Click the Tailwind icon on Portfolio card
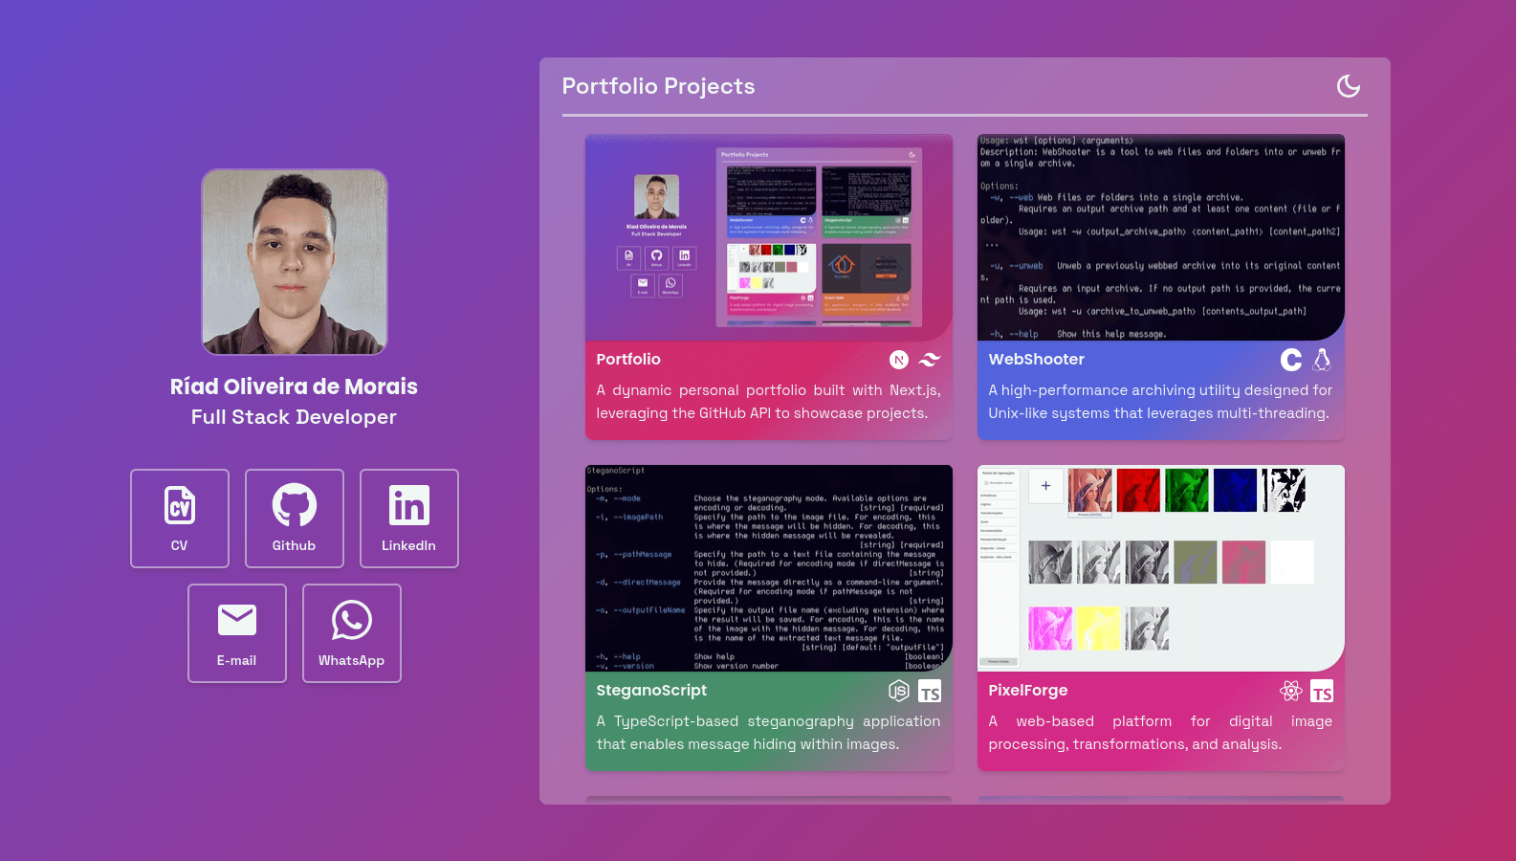1516x861 pixels. [x=930, y=360]
